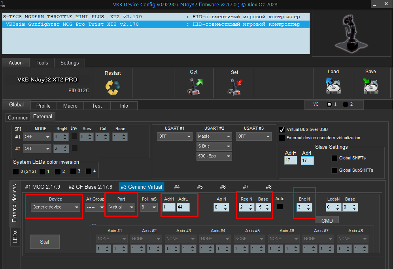Viewport: 393px width, 269px height.
Task: Enable External device encoders virtualization
Action: click(x=282, y=138)
